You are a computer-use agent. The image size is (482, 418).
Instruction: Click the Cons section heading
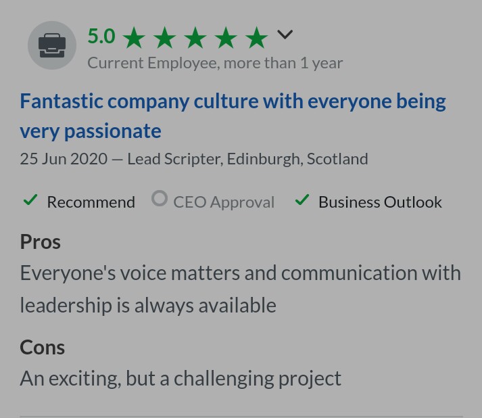(43, 347)
